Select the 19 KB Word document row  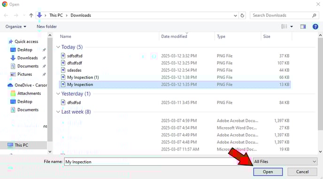click(x=175, y=149)
